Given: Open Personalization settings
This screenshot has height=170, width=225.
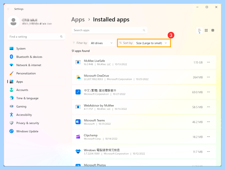Looking at the screenshot, I should [x=36, y=73].
